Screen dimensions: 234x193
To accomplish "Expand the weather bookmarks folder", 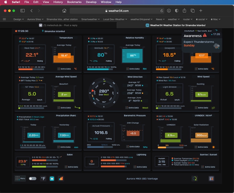I will [x=174, y=19].
